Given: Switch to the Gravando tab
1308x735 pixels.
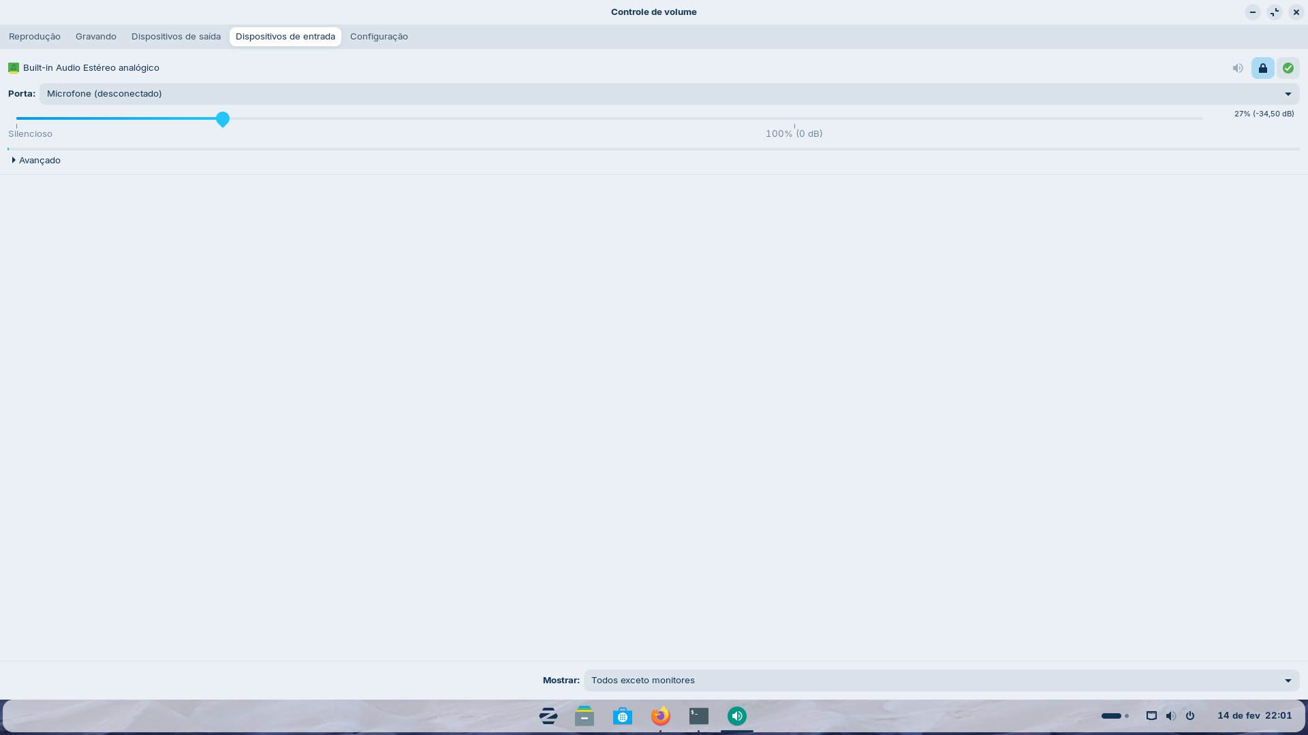Looking at the screenshot, I should pos(96,37).
